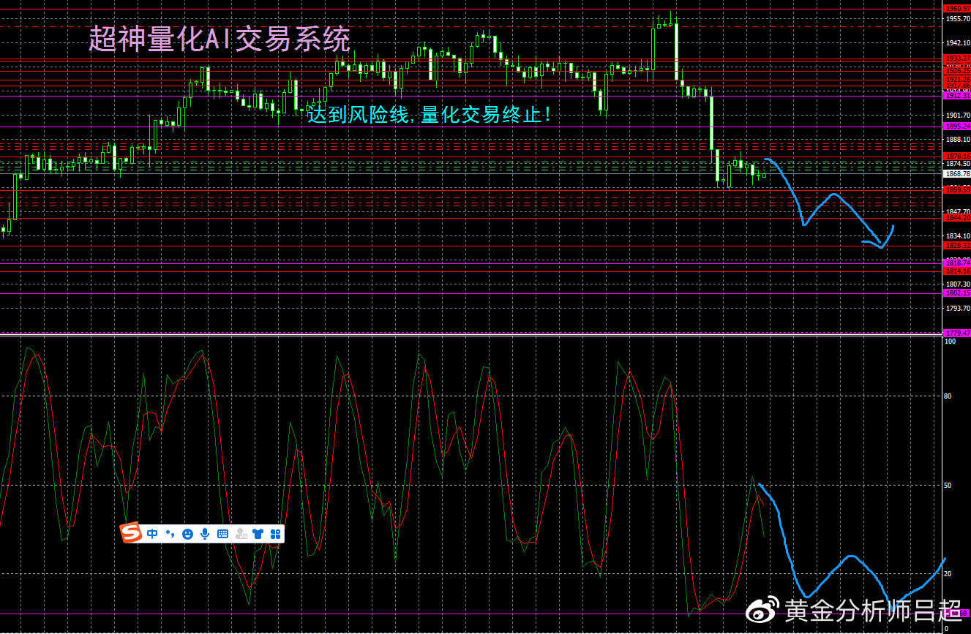Viewport: 971px width, 634px height.
Task: Start Sogou voice input microphone
Action: 205,534
